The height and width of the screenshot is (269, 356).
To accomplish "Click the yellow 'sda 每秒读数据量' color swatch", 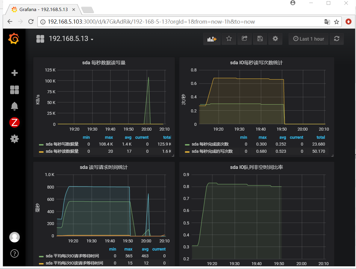I will point(41,152).
